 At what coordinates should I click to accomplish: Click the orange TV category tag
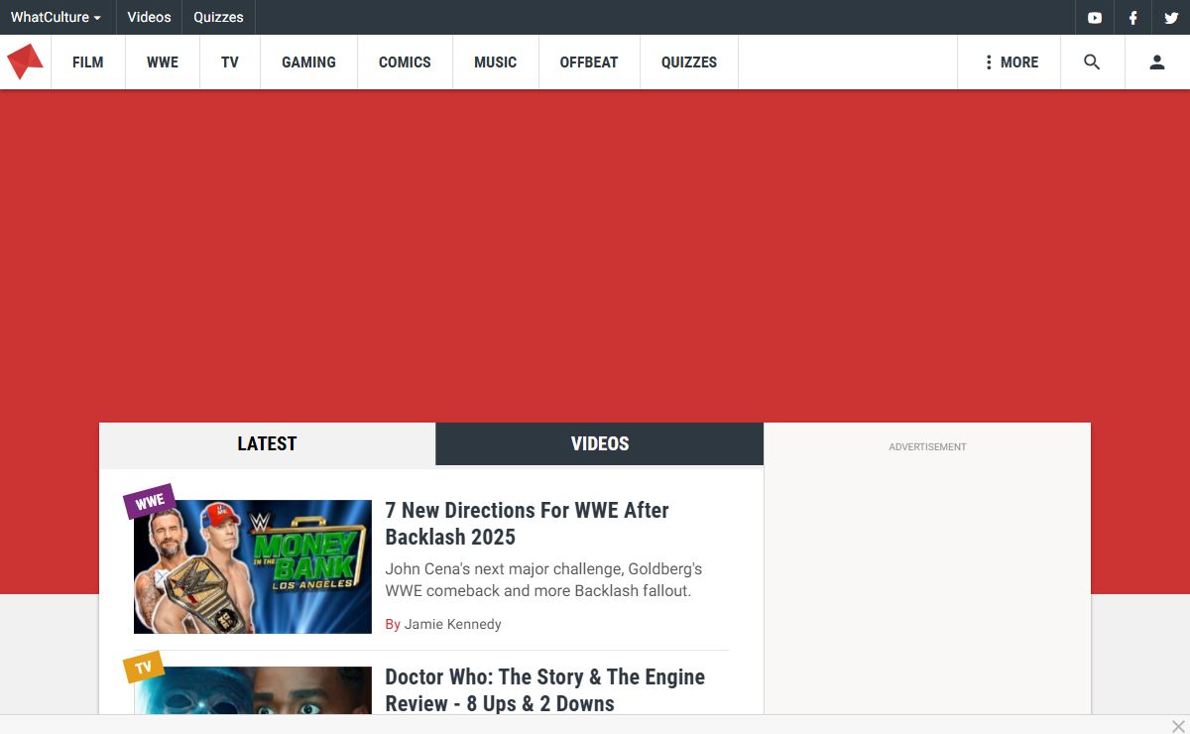pyautogui.click(x=144, y=667)
